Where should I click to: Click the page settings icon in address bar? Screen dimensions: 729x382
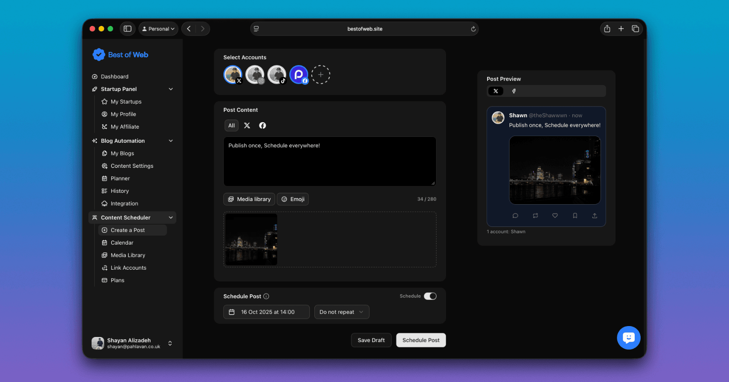(256, 29)
